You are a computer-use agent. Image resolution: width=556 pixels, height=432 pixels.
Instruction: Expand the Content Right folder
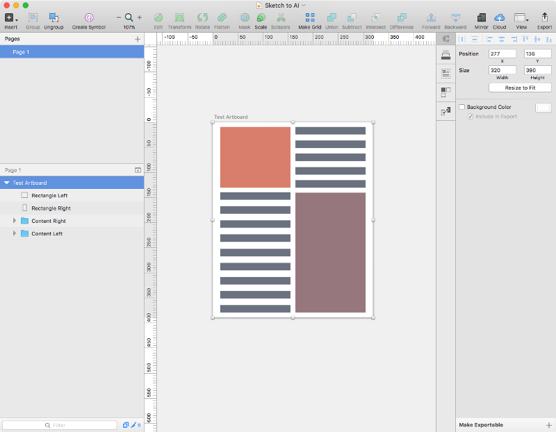[15, 220]
